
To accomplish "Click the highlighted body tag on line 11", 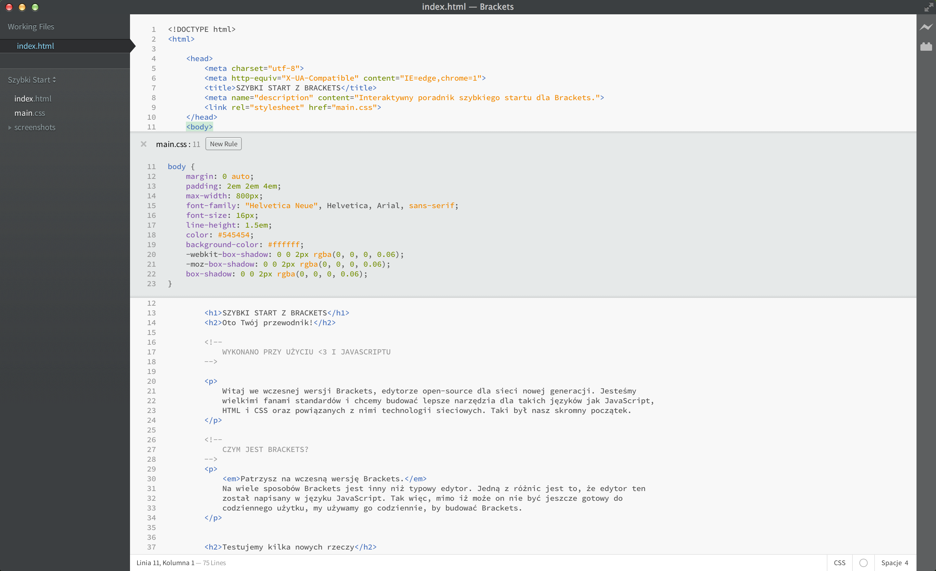I will pos(200,127).
